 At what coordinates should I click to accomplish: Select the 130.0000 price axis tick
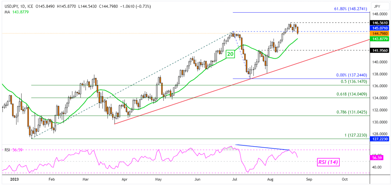tap(380, 122)
